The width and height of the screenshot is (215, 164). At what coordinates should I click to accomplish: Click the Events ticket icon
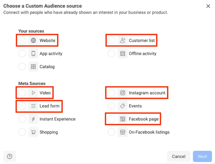(x=122, y=106)
